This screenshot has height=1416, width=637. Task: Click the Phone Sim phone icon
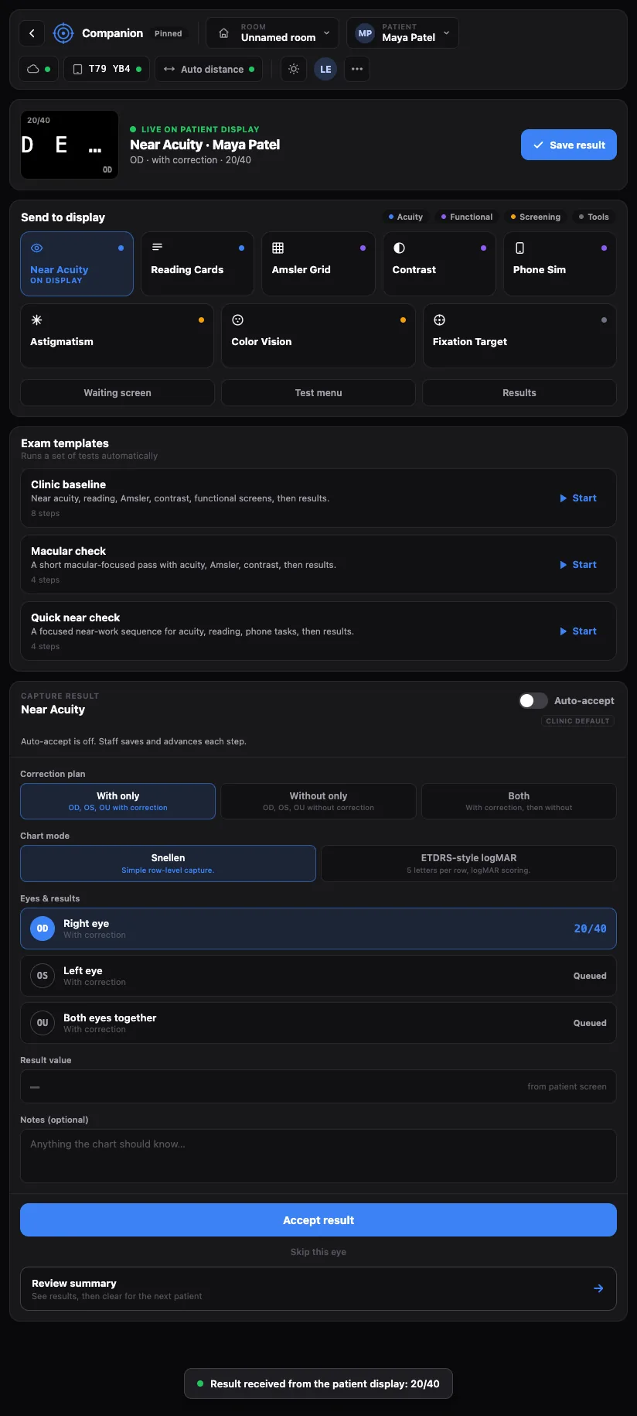tap(519, 248)
